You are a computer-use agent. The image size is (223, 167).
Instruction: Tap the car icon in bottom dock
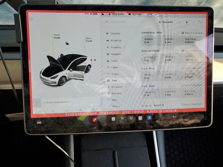[39, 122]
